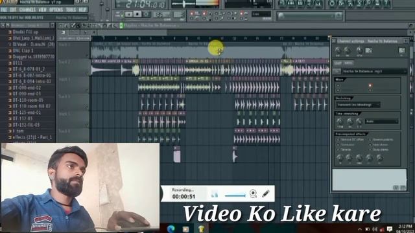Click the pencil icon in recording bar
The width and height of the screenshot is (415, 233).
click(x=266, y=194)
